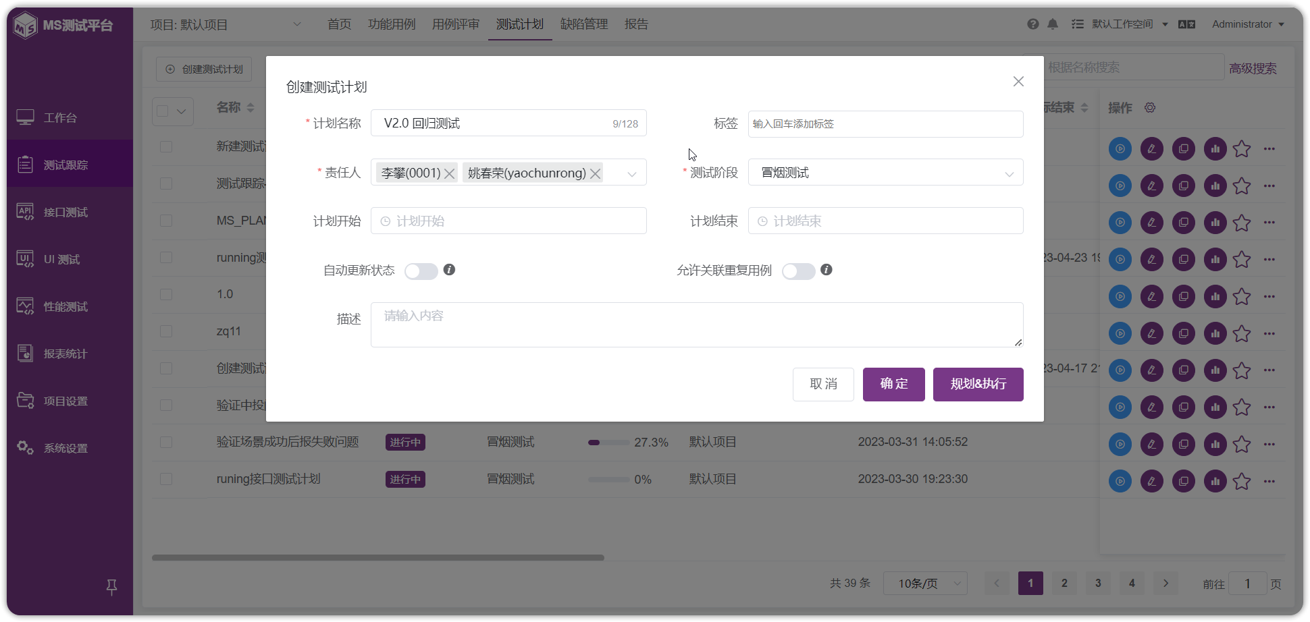Check the box for the zq11 row
1310x622 pixels.
point(166,332)
